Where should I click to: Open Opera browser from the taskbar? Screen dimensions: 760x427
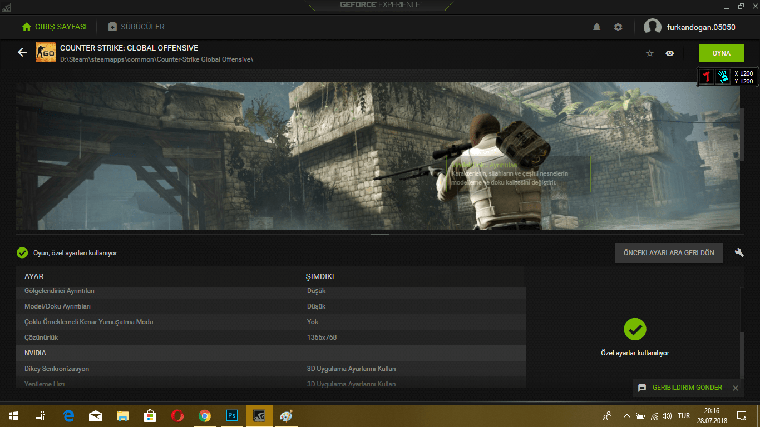pyautogui.click(x=177, y=416)
